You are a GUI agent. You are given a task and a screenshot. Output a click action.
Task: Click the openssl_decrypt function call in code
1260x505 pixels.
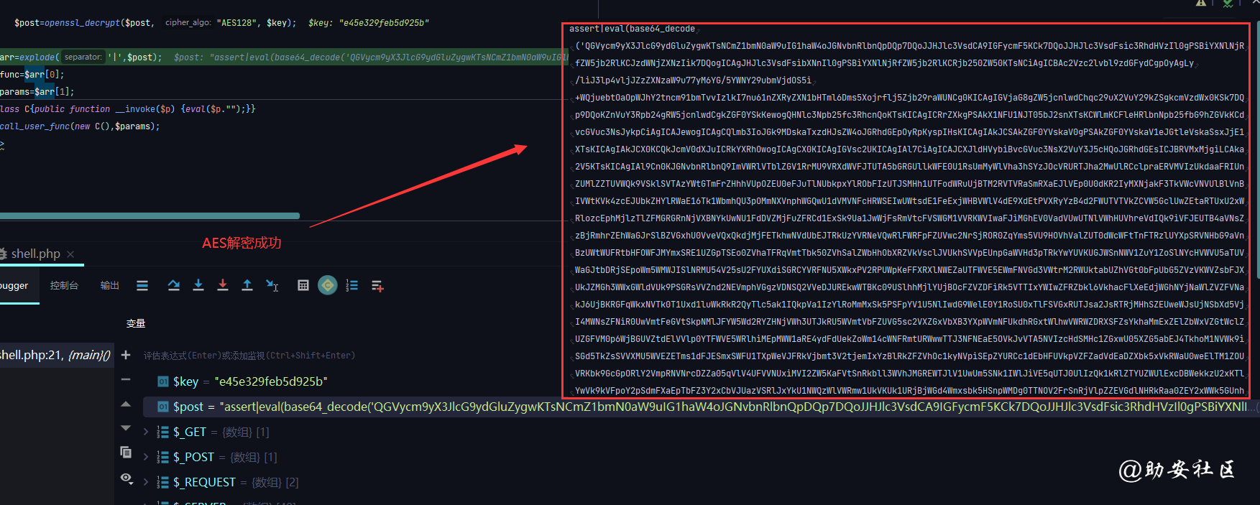(x=82, y=23)
